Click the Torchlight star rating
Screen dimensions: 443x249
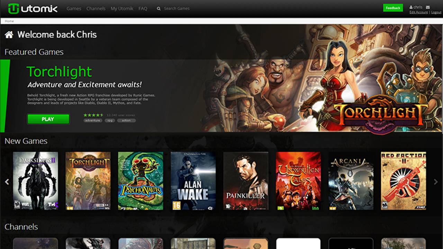click(x=93, y=115)
